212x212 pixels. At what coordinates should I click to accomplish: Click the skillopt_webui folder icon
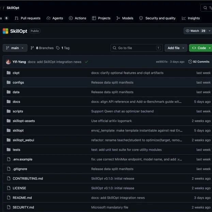(x=9, y=140)
